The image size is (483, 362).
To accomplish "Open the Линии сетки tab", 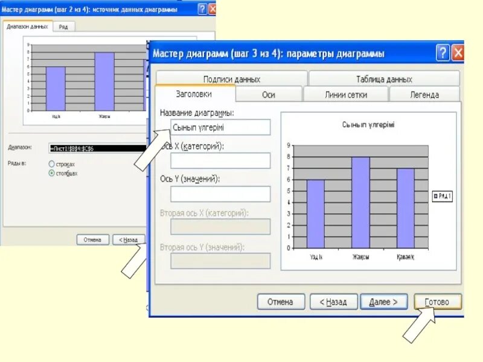I will pos(345,95).
